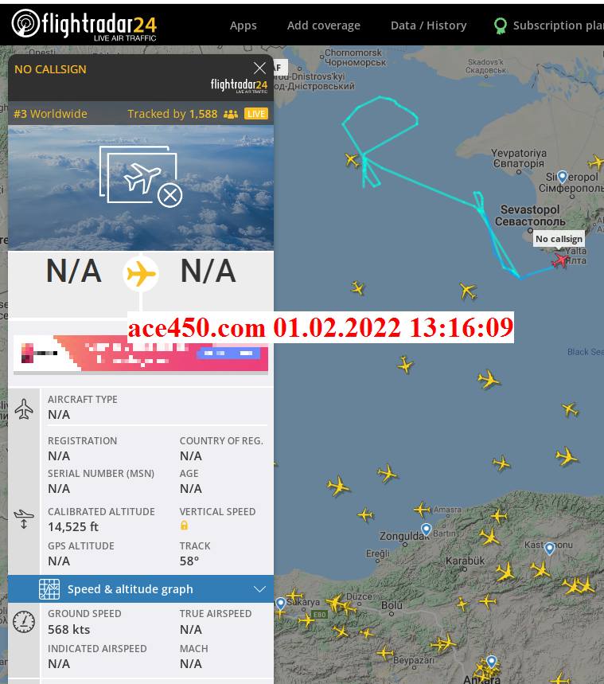604x684 pixels.
Task: Open the Data / History menu
Action: [x=429, y=25]
